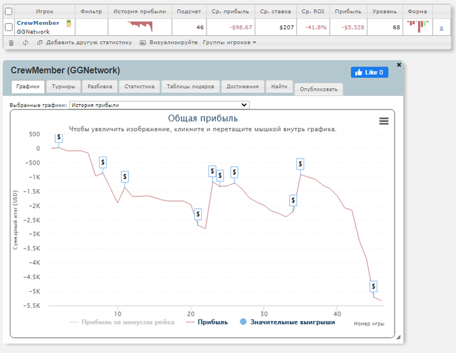
Task: Click the $ marker near game 35
Action: pos(300,164)
